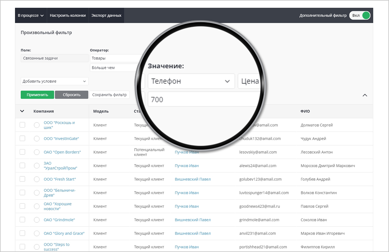The image size is (389, 252).
Task: Check the box for ООО "Белыничи-Древ"
Action: point(22,193)
